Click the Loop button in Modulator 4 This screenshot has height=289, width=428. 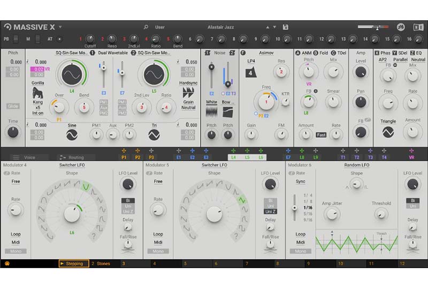(x=16, y=234)
